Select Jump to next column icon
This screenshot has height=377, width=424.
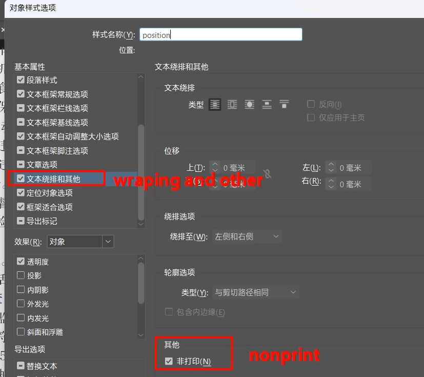pos(284,105)
